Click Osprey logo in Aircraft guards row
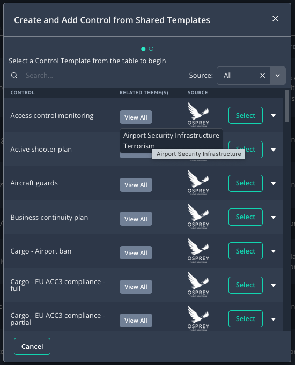 coord(198,183)
